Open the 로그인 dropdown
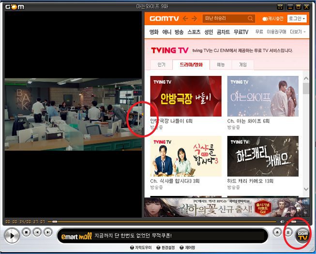 coord(296,18)
